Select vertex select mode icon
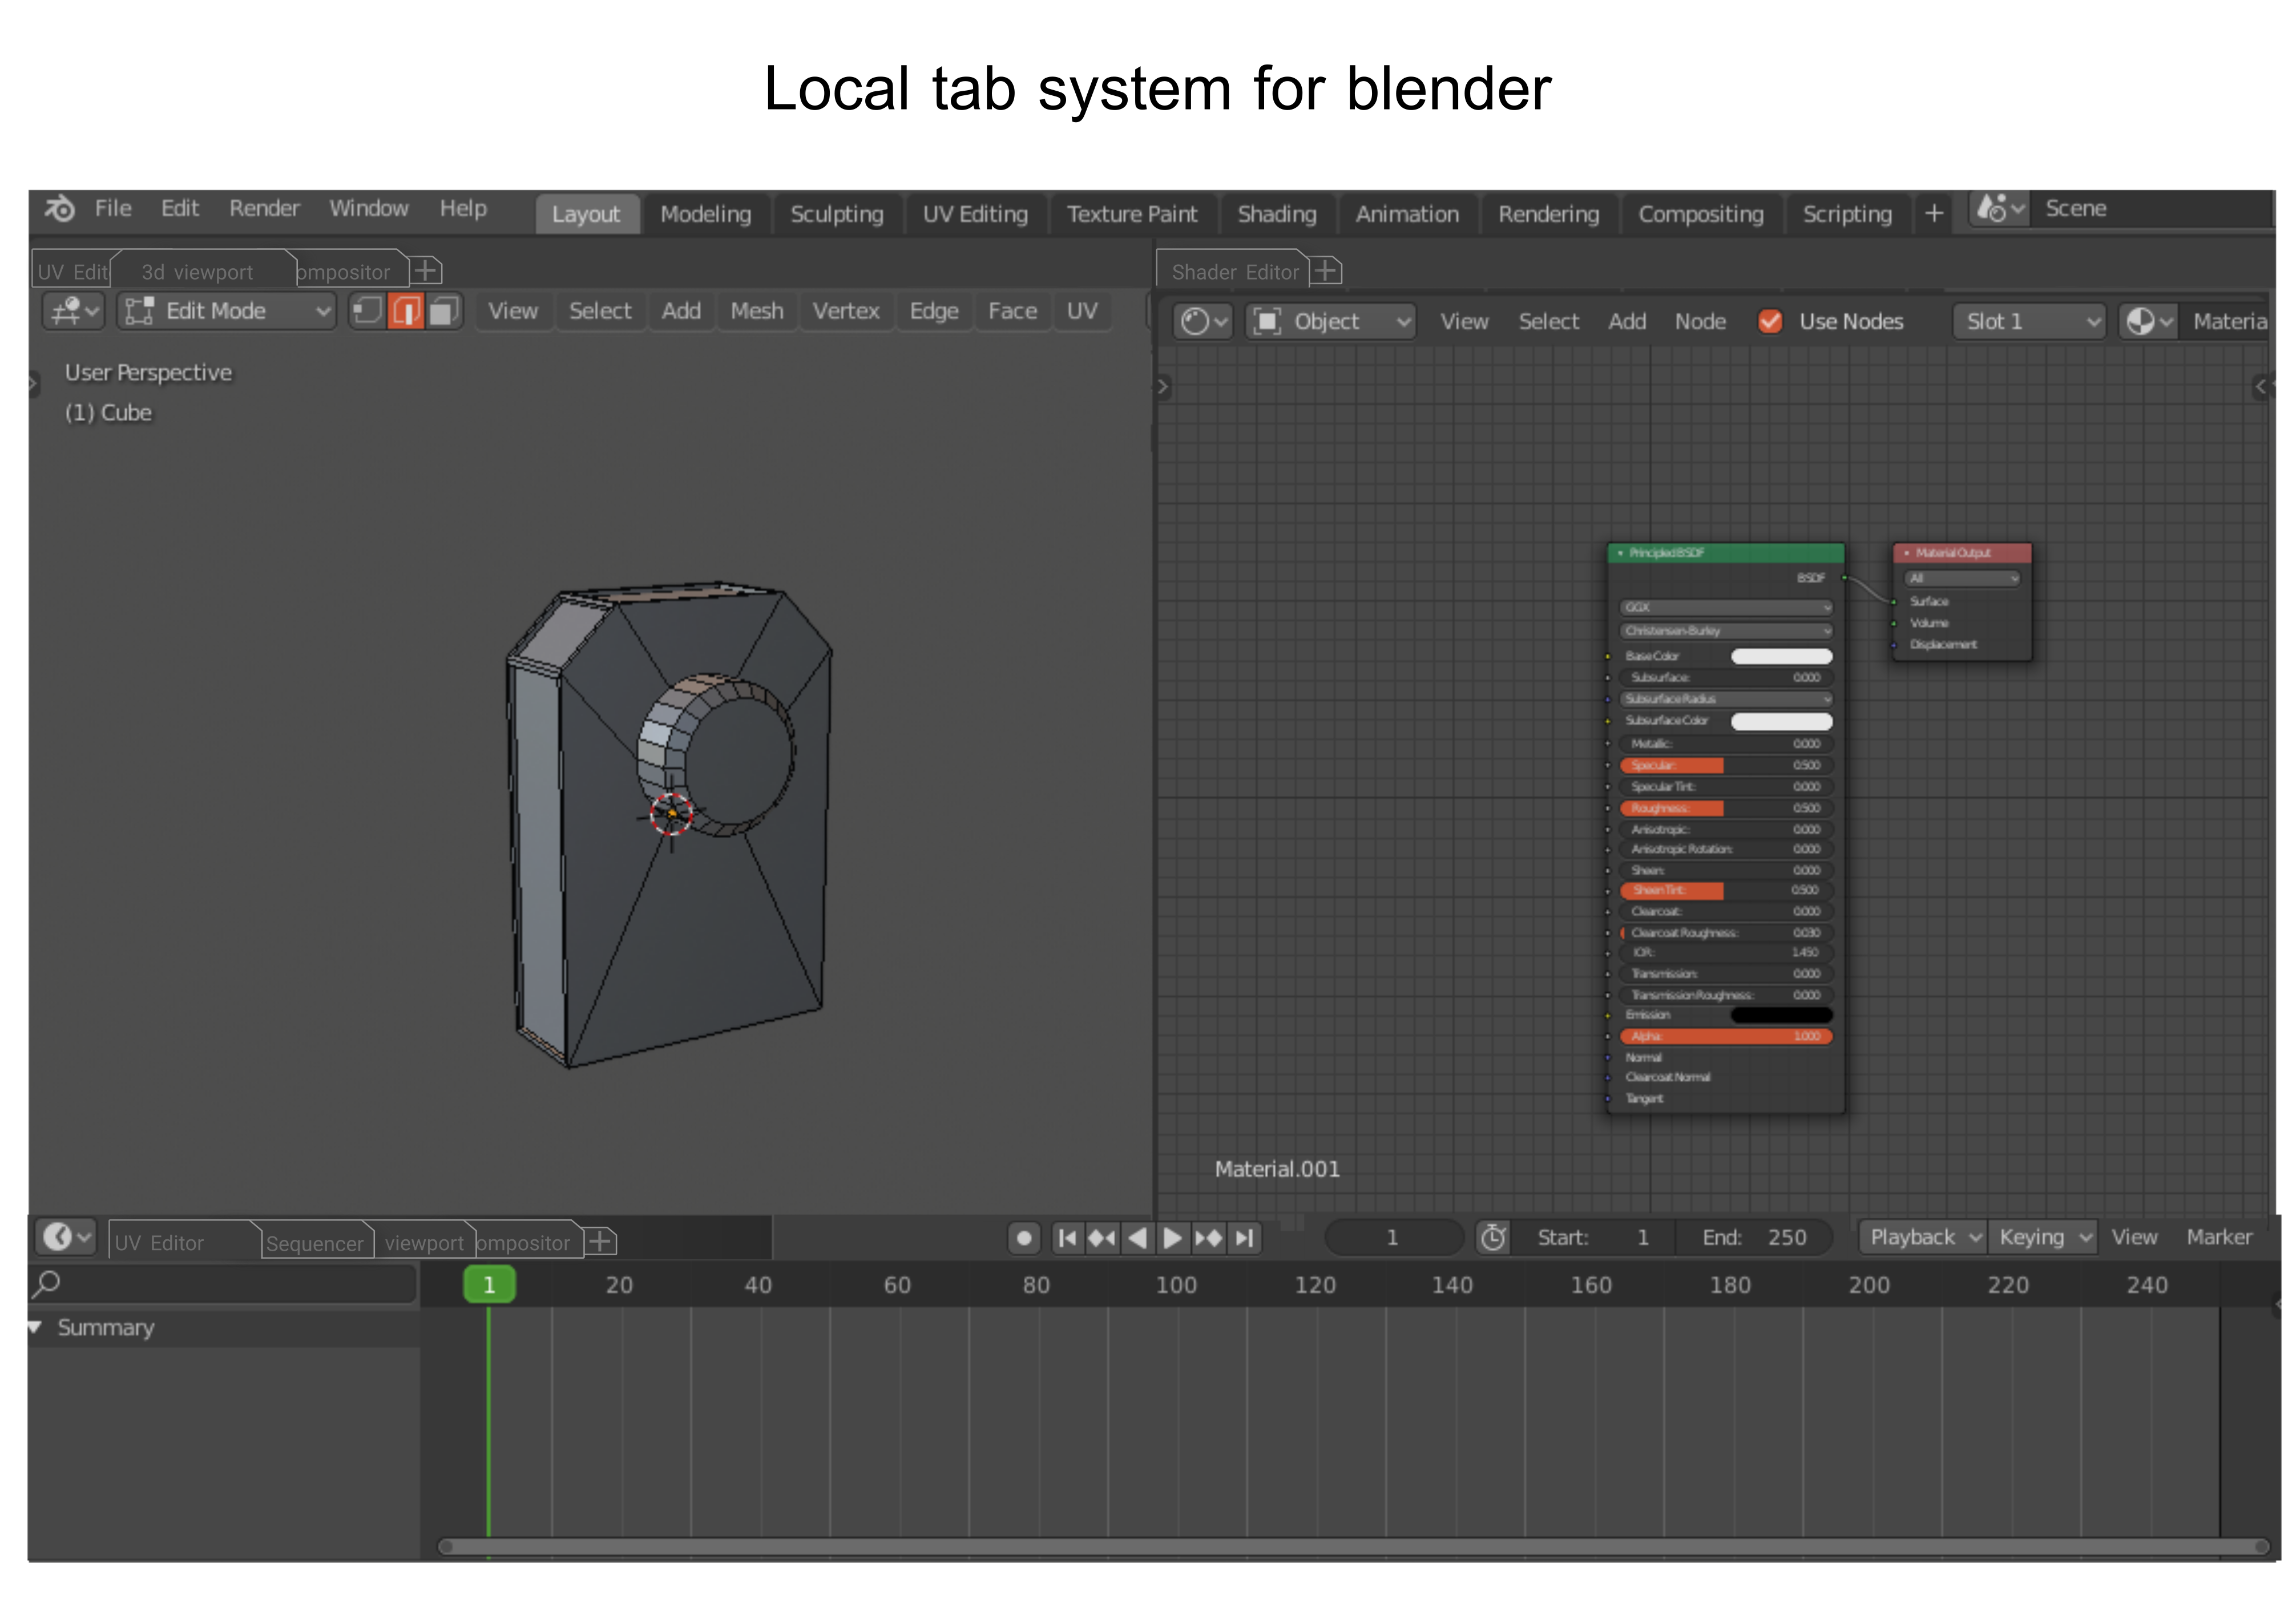Viewport: 2296px width, 1621px height. 368,311
